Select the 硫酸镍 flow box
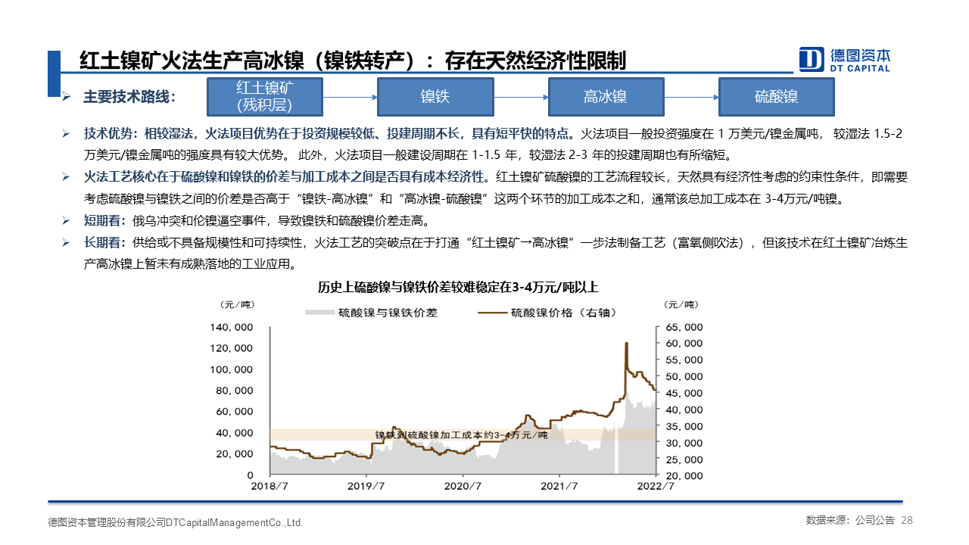The height and width of the screenshot is (545, 969). [x=776, y=97]
